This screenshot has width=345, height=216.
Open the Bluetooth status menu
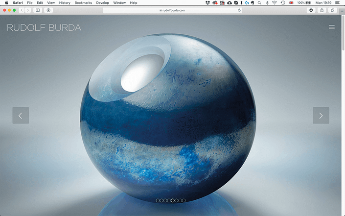coord(267,2)
